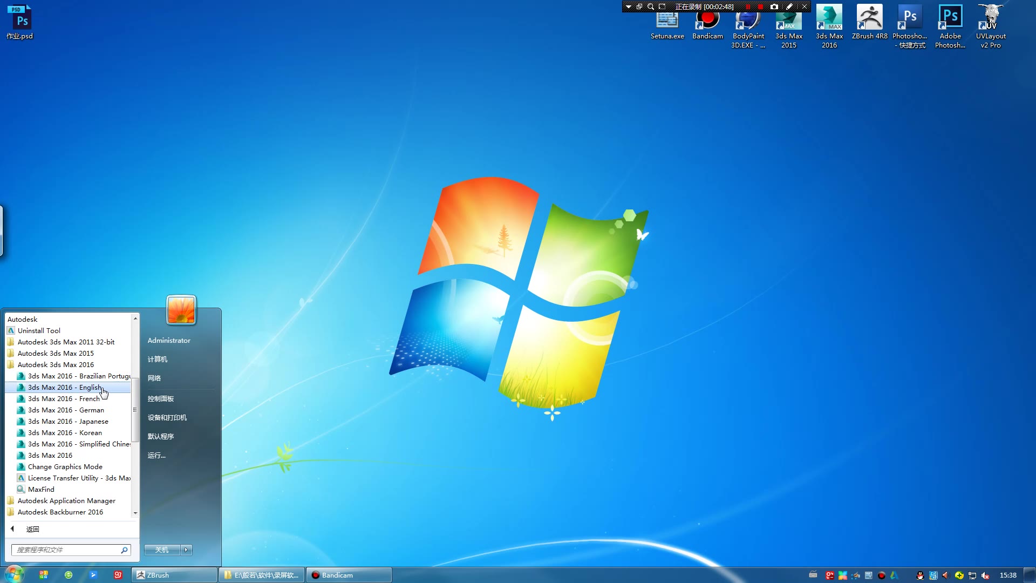Close the Bandicam recording bar
This screenshot has height=583, width=1036.
tap(805, 7)
